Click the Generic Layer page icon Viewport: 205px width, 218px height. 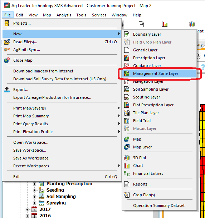click(127, 50)
